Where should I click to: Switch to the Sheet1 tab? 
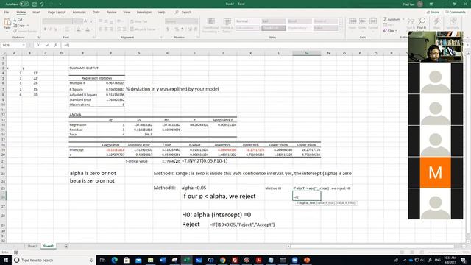[x=32, y=246]
